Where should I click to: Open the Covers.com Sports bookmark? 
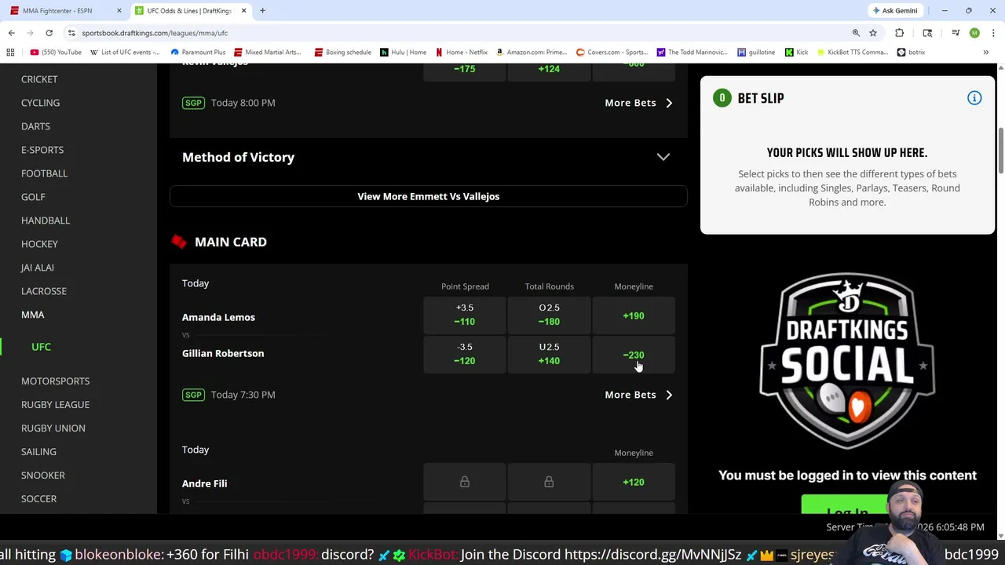click(x=612, y=53)
